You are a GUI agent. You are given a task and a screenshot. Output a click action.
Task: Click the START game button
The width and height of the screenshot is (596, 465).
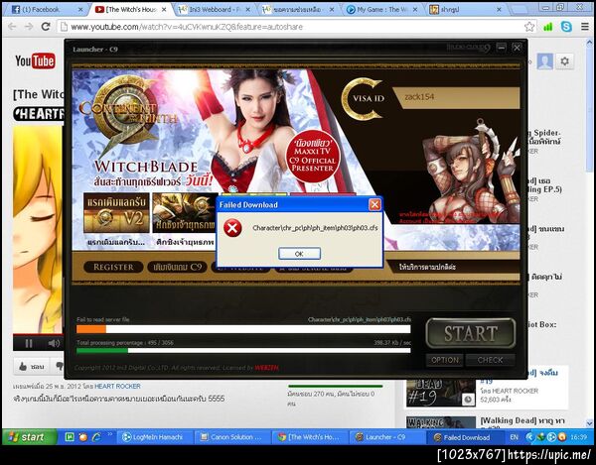click(471, 333)
